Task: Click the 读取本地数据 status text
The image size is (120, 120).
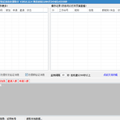Action: pos(34,119)
